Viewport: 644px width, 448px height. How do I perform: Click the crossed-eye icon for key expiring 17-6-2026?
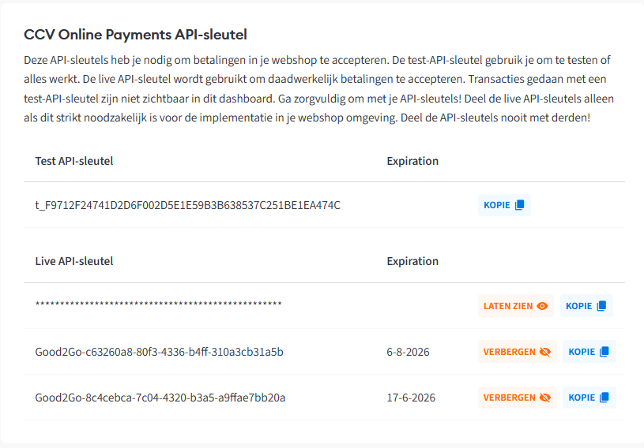click(x=544, y=398)
